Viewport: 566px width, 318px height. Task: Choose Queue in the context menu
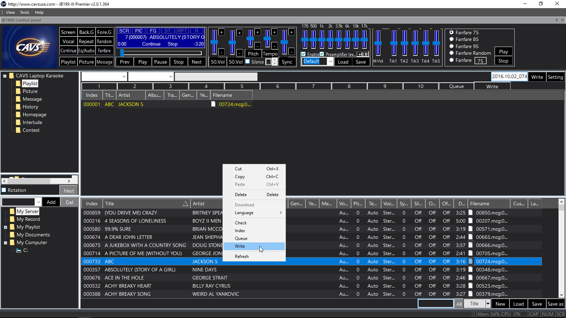click(254, 238)
